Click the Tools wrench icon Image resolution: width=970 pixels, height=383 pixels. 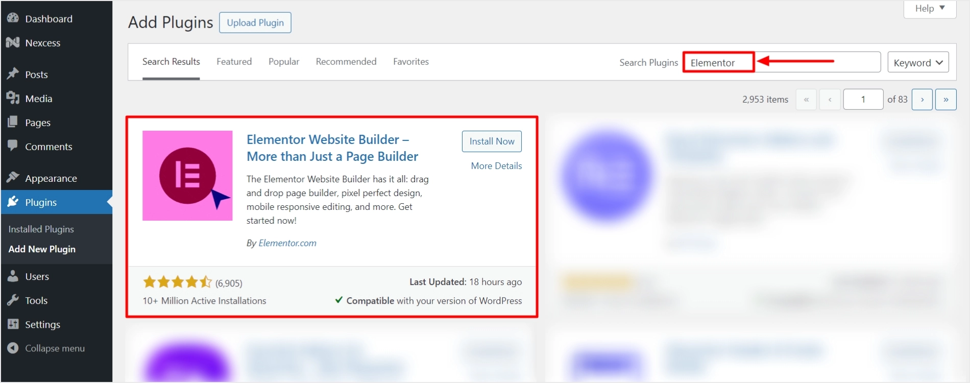point(13,300)
